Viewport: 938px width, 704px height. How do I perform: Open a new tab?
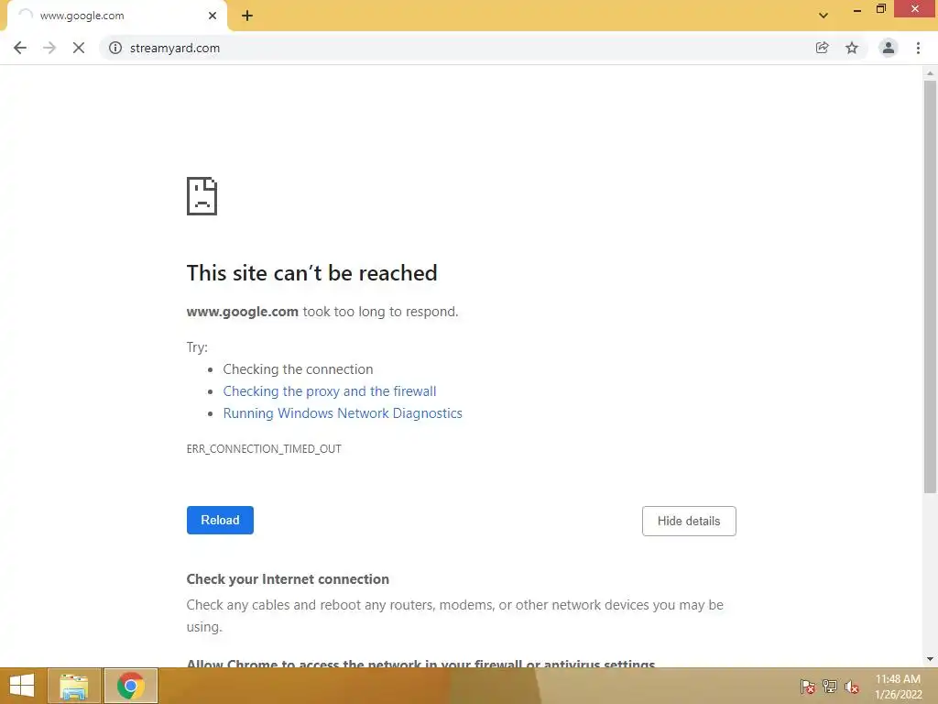coord(247,16)
